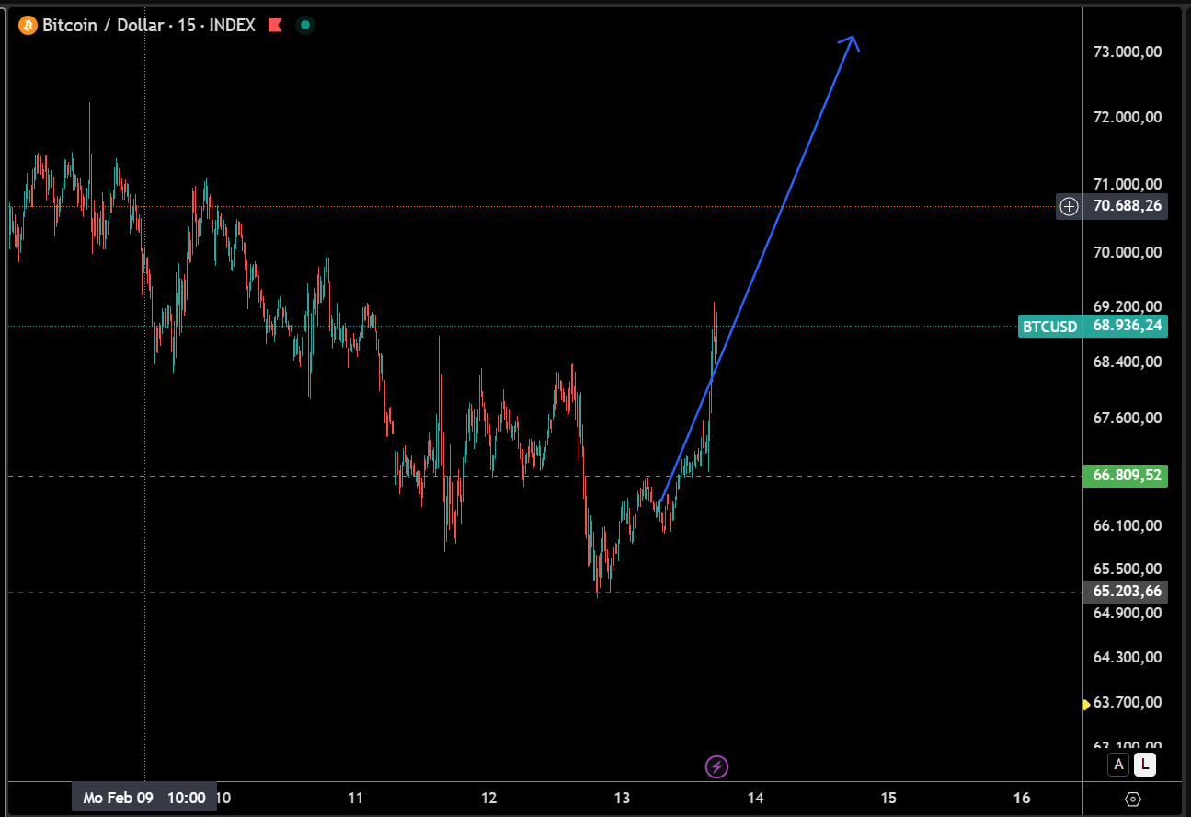This screenshot has height=817, width=1191.
Task: Toggle the L logarithmic scale button
Action: (1144, 764)
